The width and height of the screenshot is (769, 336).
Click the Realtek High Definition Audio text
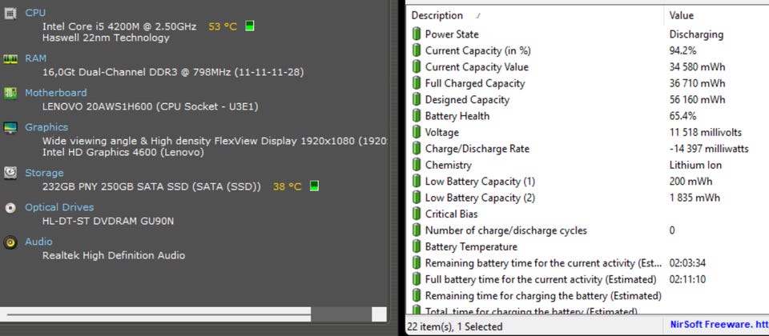pos(114,255)
